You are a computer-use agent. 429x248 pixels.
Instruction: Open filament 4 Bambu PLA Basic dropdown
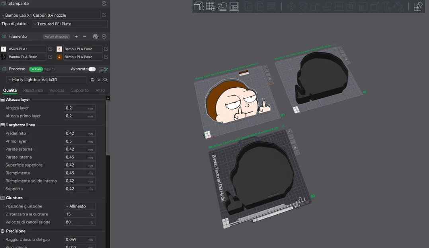pyautogui.click(x=83, y=57)
